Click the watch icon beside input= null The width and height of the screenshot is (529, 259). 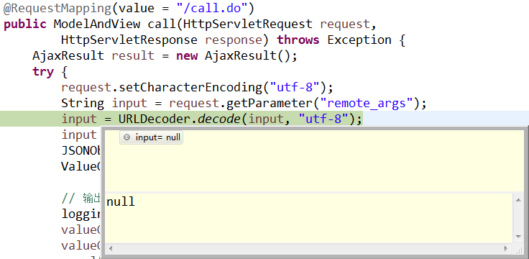(x=126, y=137)
